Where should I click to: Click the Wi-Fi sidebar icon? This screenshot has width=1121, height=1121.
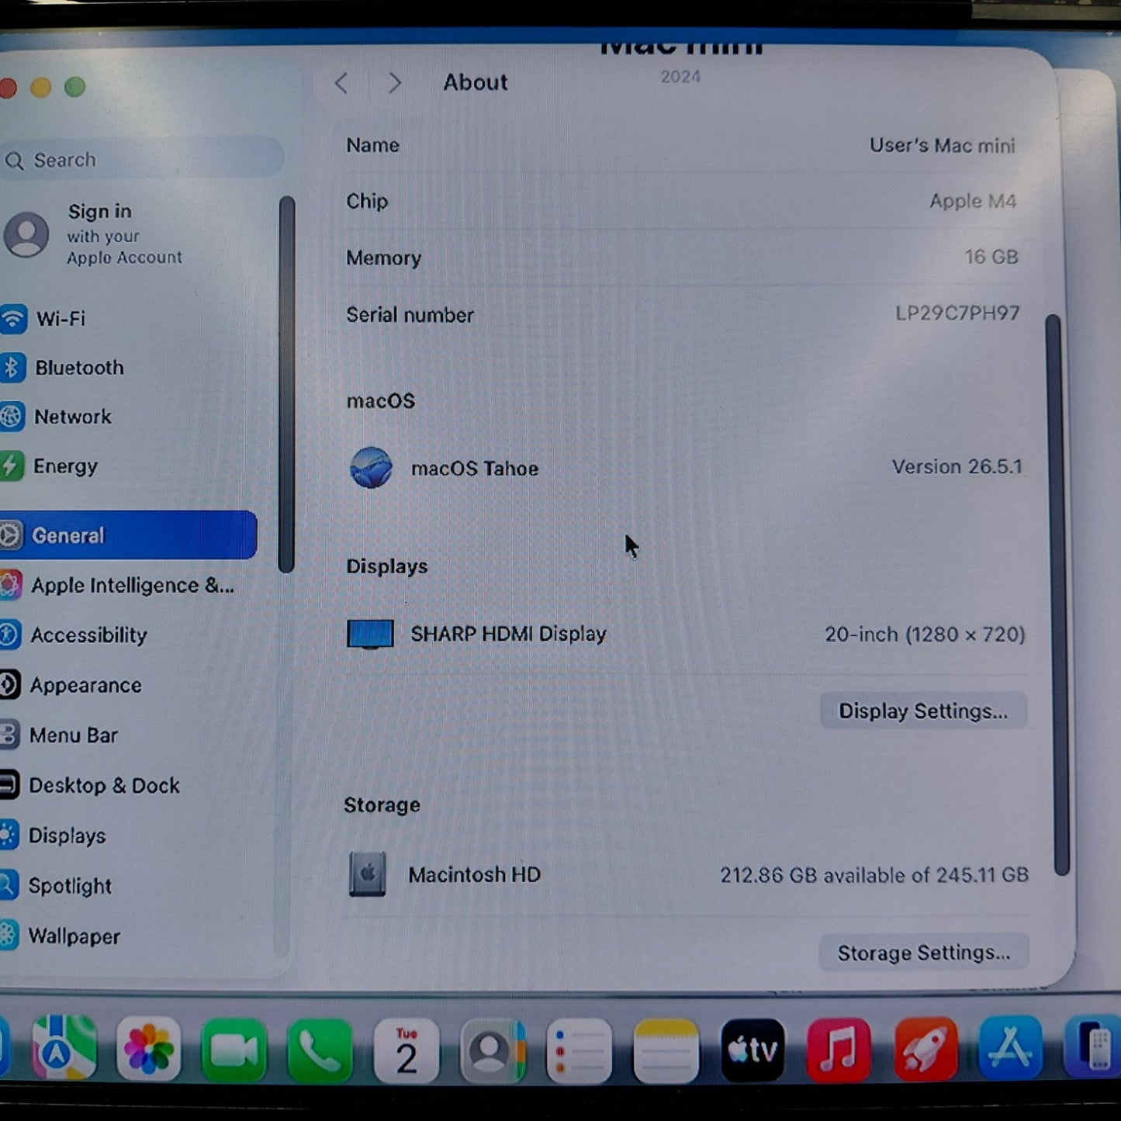[x=12, y=319]
